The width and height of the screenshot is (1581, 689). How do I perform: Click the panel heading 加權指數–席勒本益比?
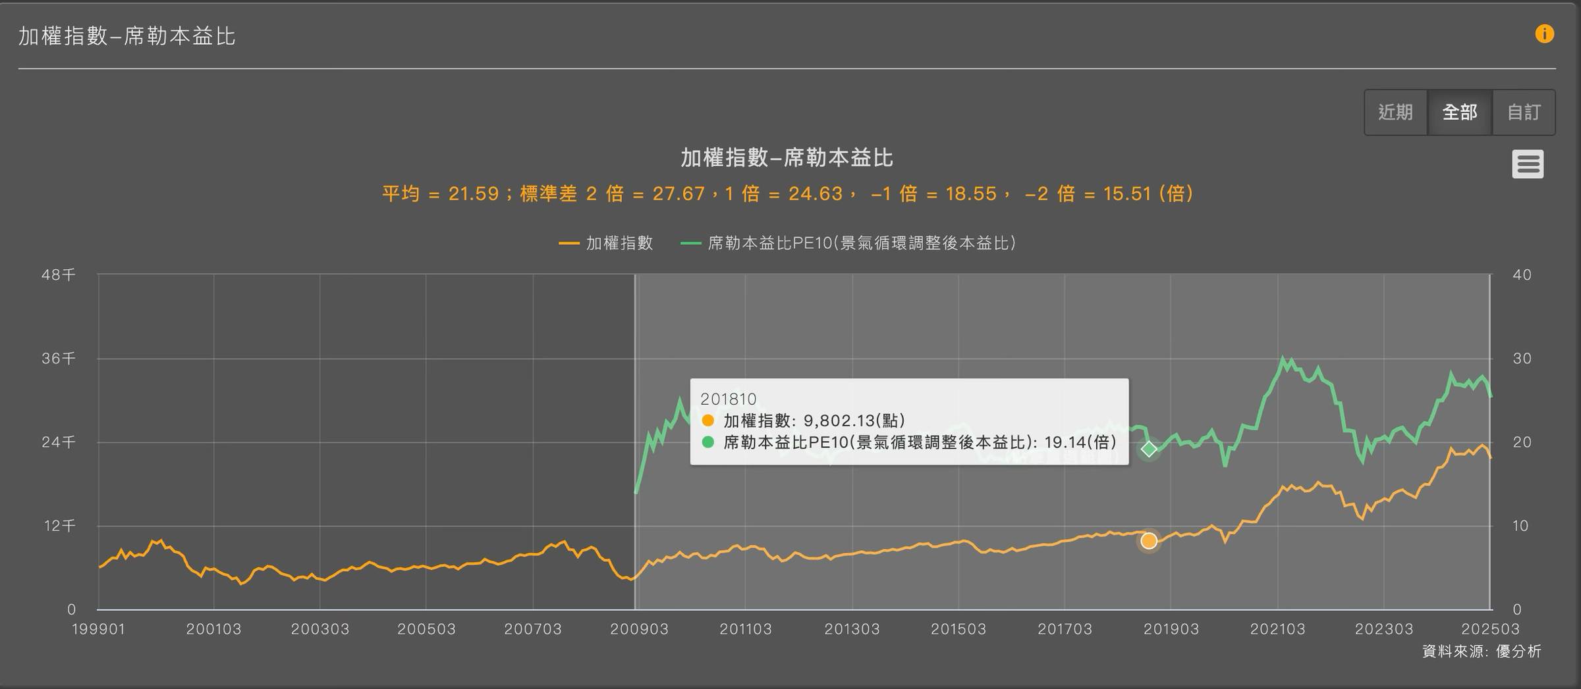(126, 36)
